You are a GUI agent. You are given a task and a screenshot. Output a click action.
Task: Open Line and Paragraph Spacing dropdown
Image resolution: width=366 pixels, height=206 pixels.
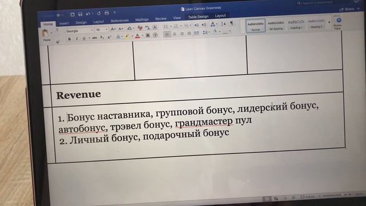click(206, 32)
